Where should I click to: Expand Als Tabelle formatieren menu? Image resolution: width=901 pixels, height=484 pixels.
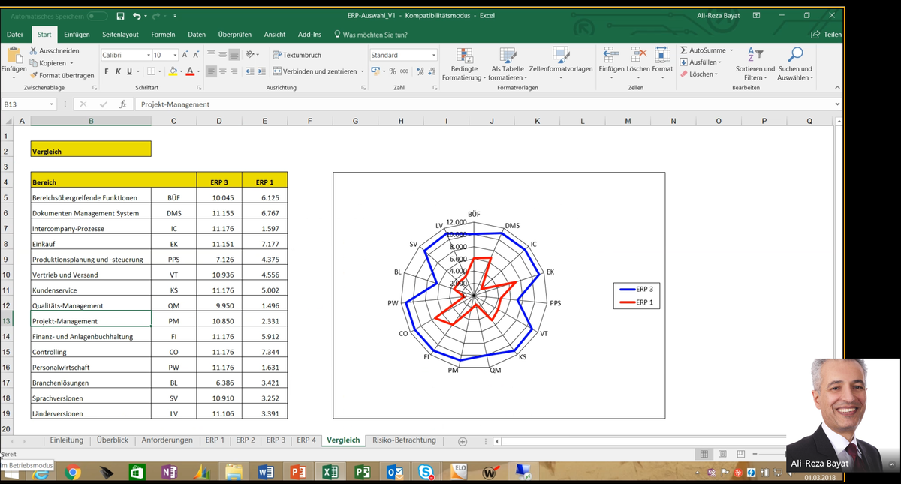(x=508, y=65)
